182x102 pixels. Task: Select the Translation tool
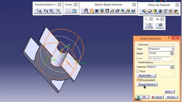[x=39, y=11]
